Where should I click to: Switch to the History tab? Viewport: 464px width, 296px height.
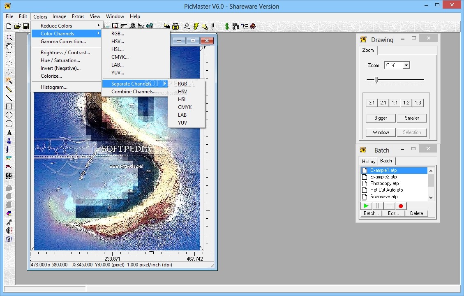pos(368,161)
